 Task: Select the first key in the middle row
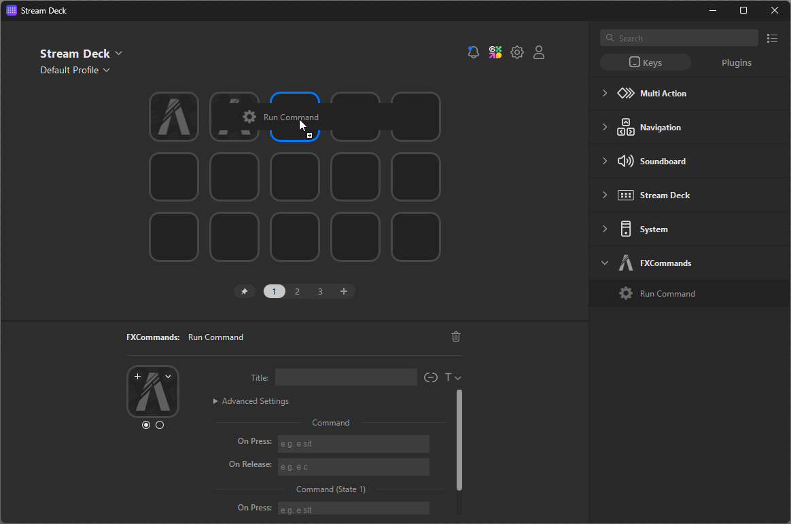174,177
